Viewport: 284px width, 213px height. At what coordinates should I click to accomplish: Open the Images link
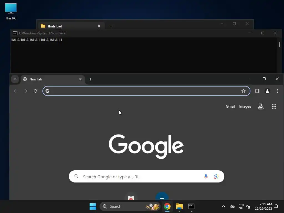click(x=245, y=106)
